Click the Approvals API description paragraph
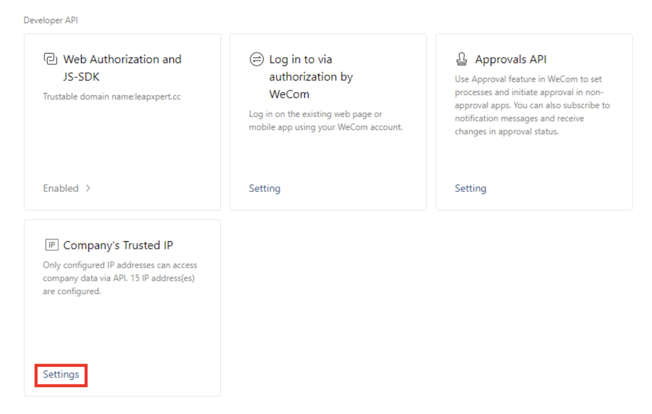The height and width of the screenshot is (414, 652). [532, 105]
